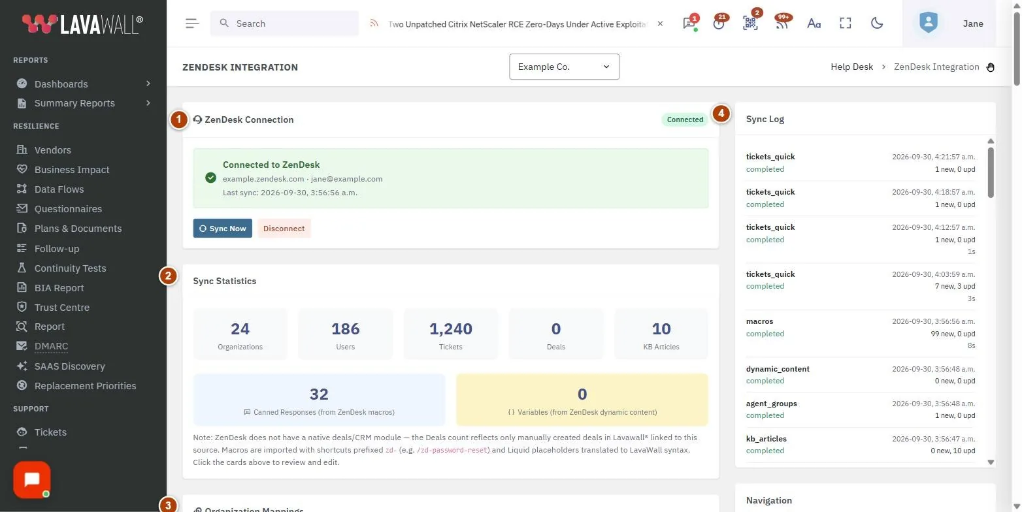Expand the Summary Reports submenu chevron
The width and height of the screenshot is (1022, 512).
coord(148,103)
